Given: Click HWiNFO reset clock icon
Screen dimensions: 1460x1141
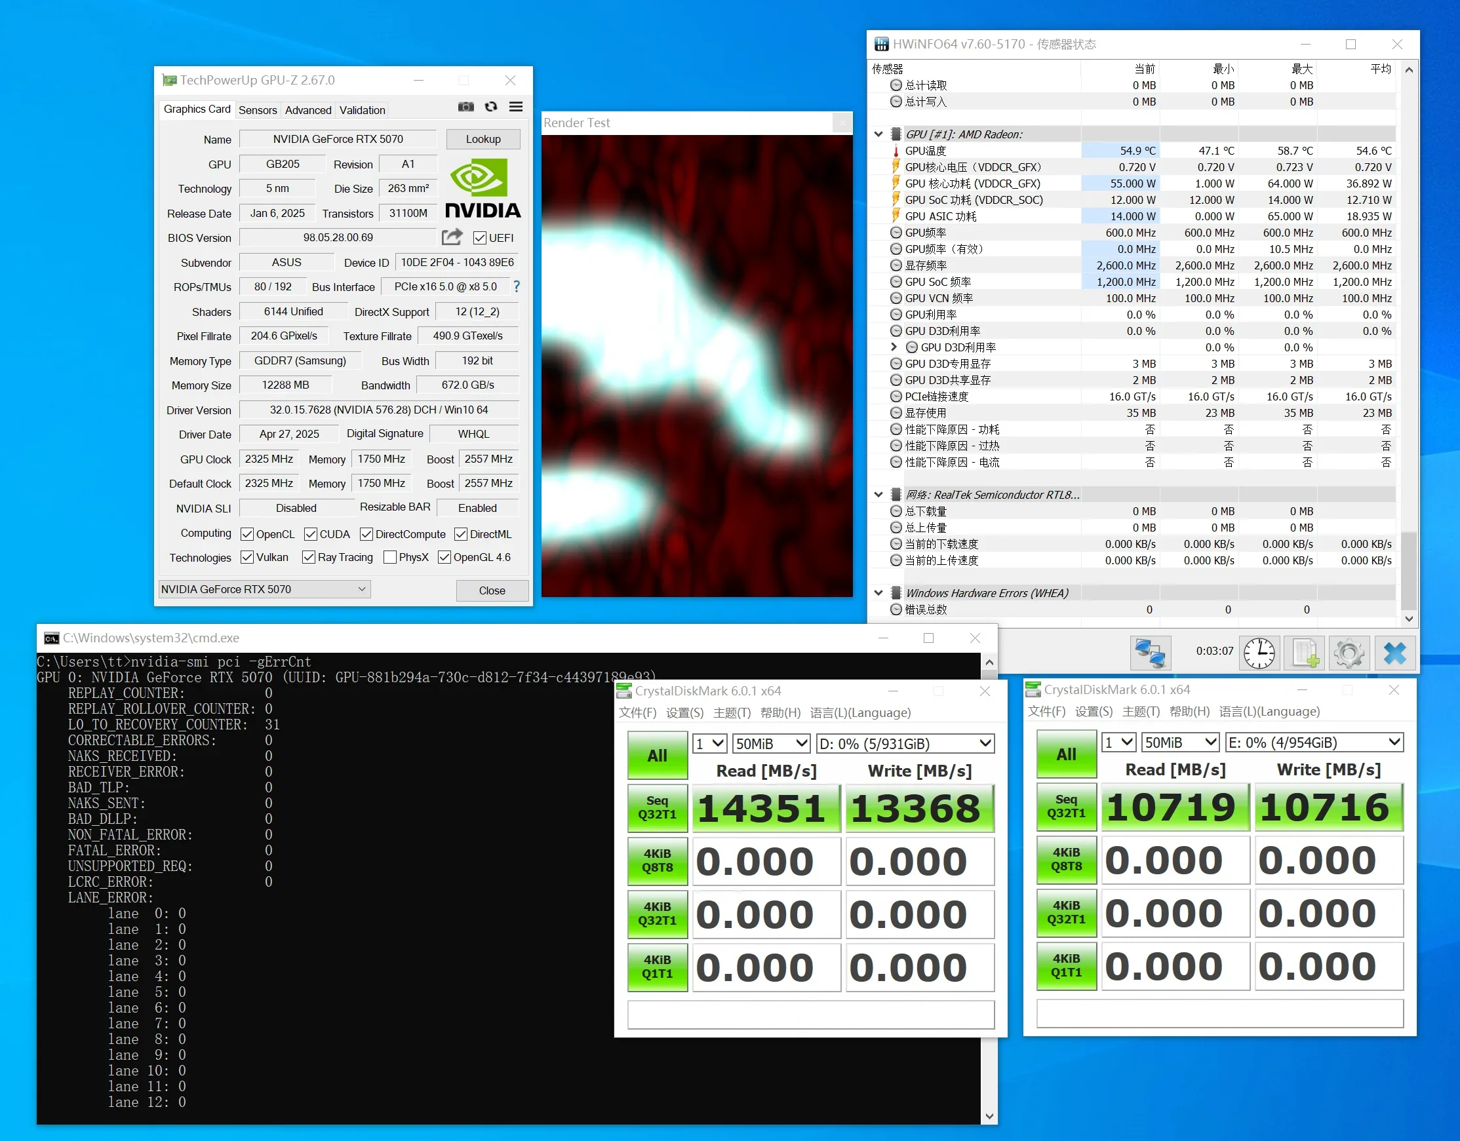Looking at the screenshot, I should [x=1259, y=651].
